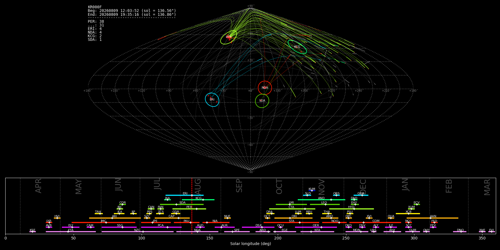500x250 pixels.
Task: Click the KUM shower marker in timeline
Action: (312, 191)
